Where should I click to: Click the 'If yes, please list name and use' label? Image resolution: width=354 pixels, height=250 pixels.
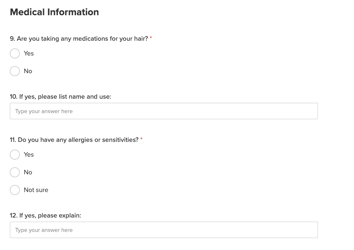point(60,97)
